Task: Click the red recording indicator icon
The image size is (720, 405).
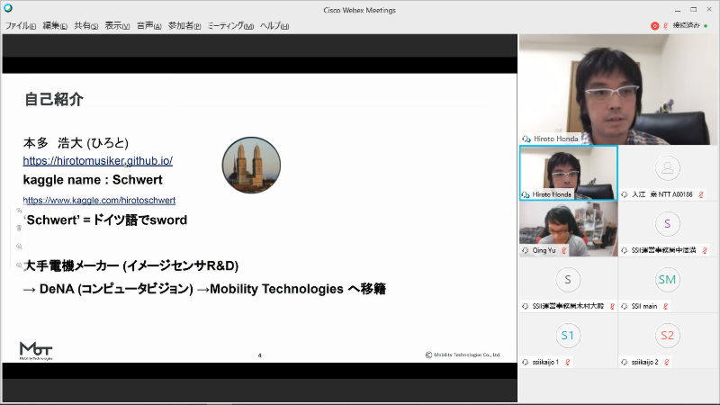Action: pyautogui.click(x=655, y=26)
